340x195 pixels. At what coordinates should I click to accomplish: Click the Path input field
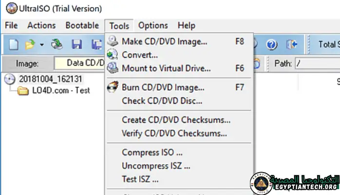(x=317, y=63)
